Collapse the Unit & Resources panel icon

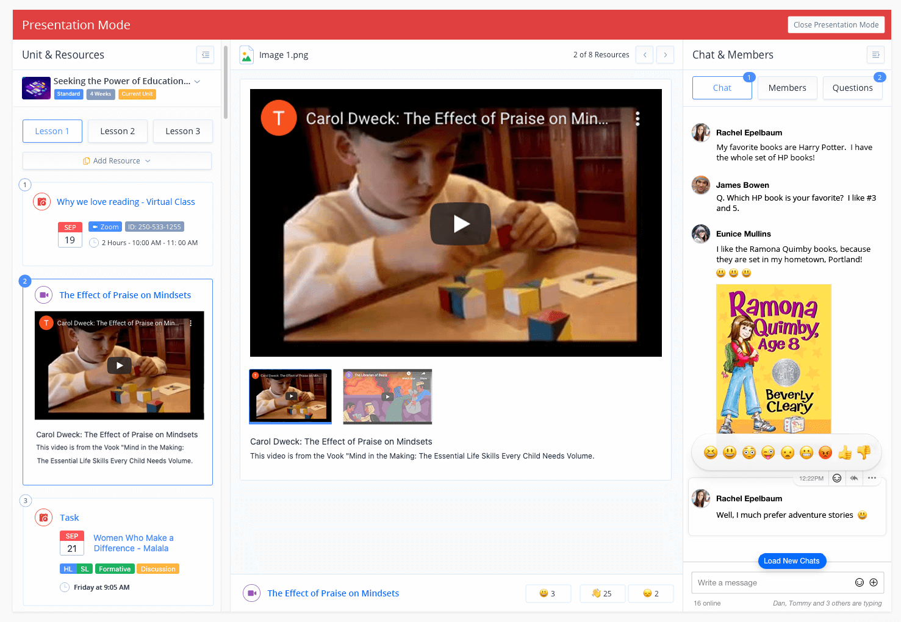tap(205, 55)
